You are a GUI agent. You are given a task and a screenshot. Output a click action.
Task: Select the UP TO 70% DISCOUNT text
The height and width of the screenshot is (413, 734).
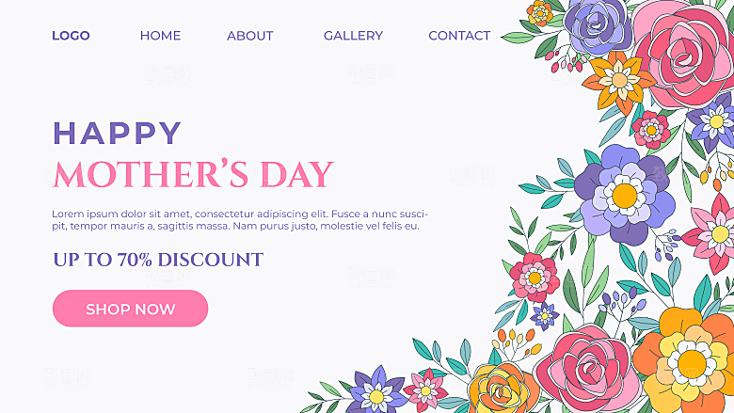click(x=158, y=260)
